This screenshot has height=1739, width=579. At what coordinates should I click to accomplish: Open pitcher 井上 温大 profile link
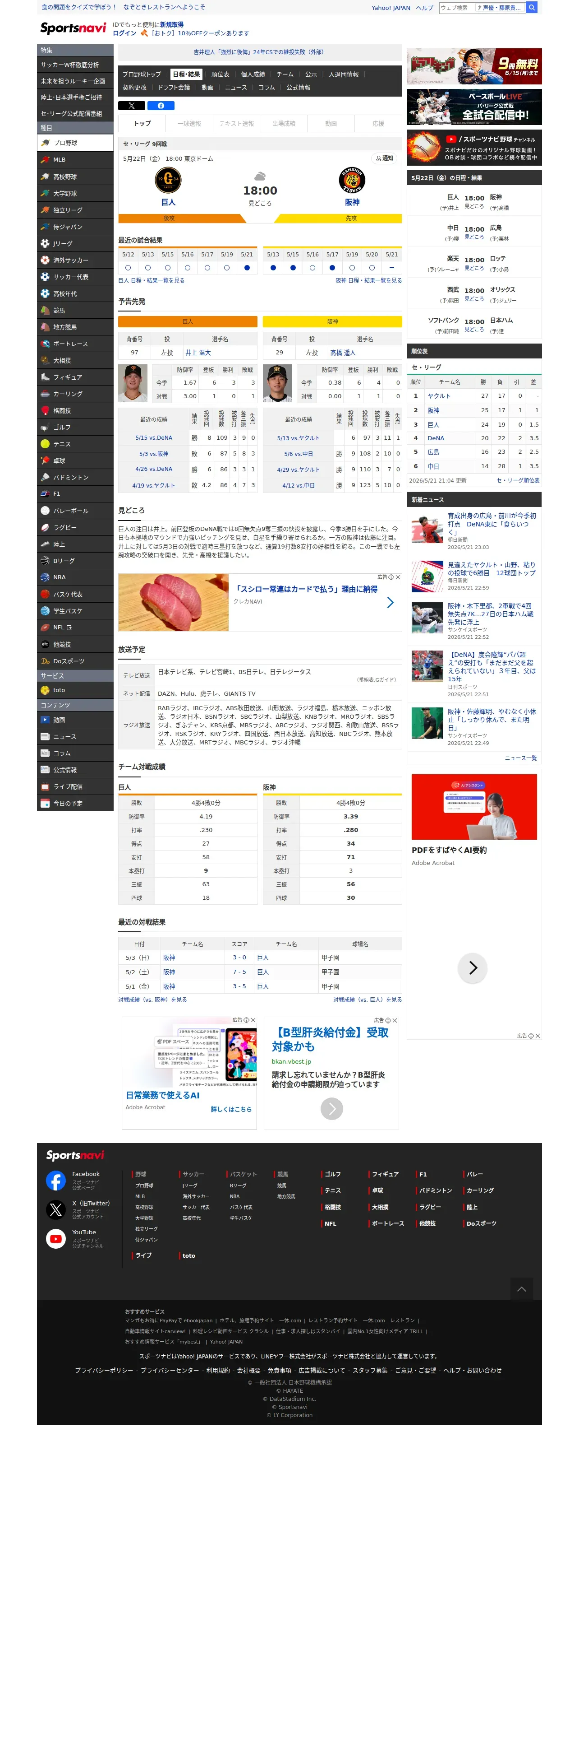(x=198, y=353)
